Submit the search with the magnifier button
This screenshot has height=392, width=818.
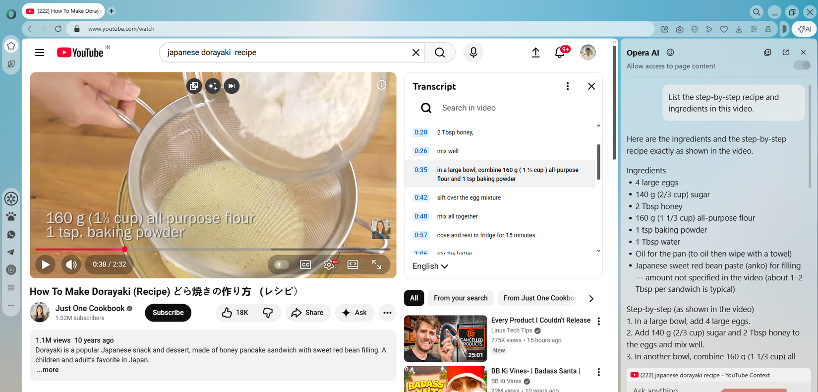click(x=440, y=53)
